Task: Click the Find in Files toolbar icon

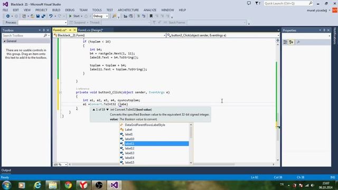Action: tap(114, 16)
